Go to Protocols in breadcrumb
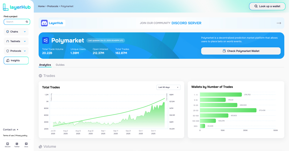 53,6
